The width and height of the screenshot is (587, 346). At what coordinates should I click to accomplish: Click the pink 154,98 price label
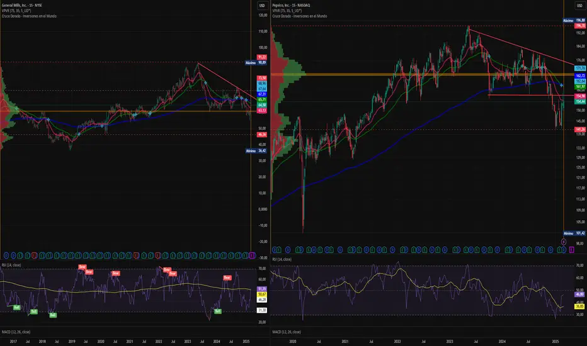click(580, 96)
